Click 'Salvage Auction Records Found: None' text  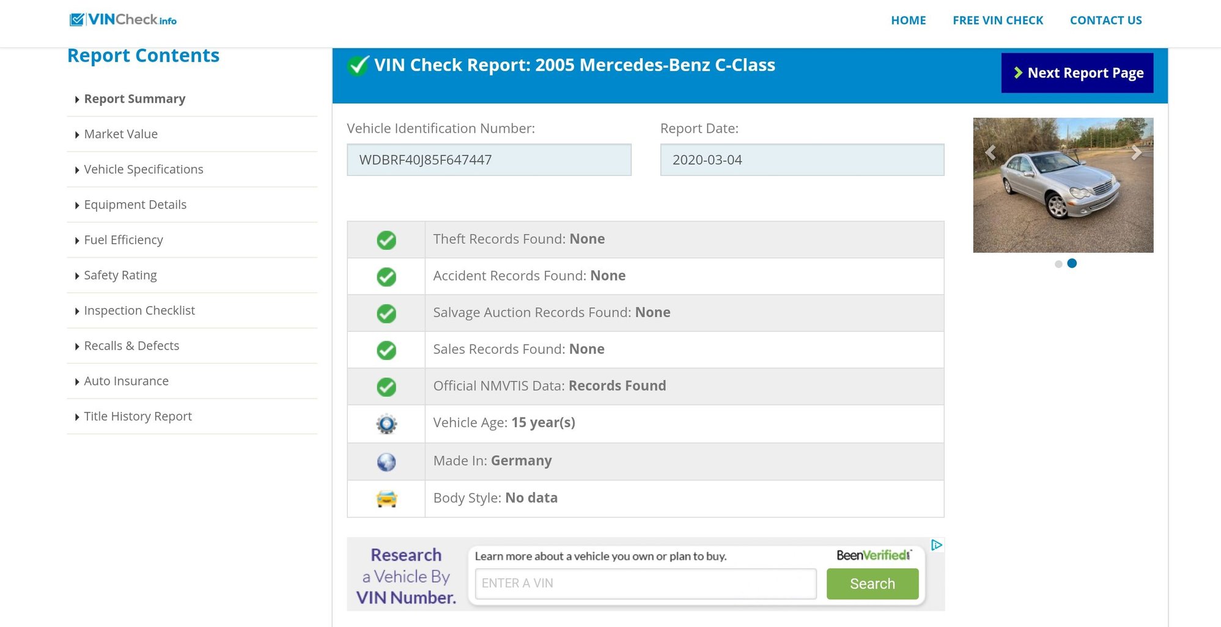[552, 312]
